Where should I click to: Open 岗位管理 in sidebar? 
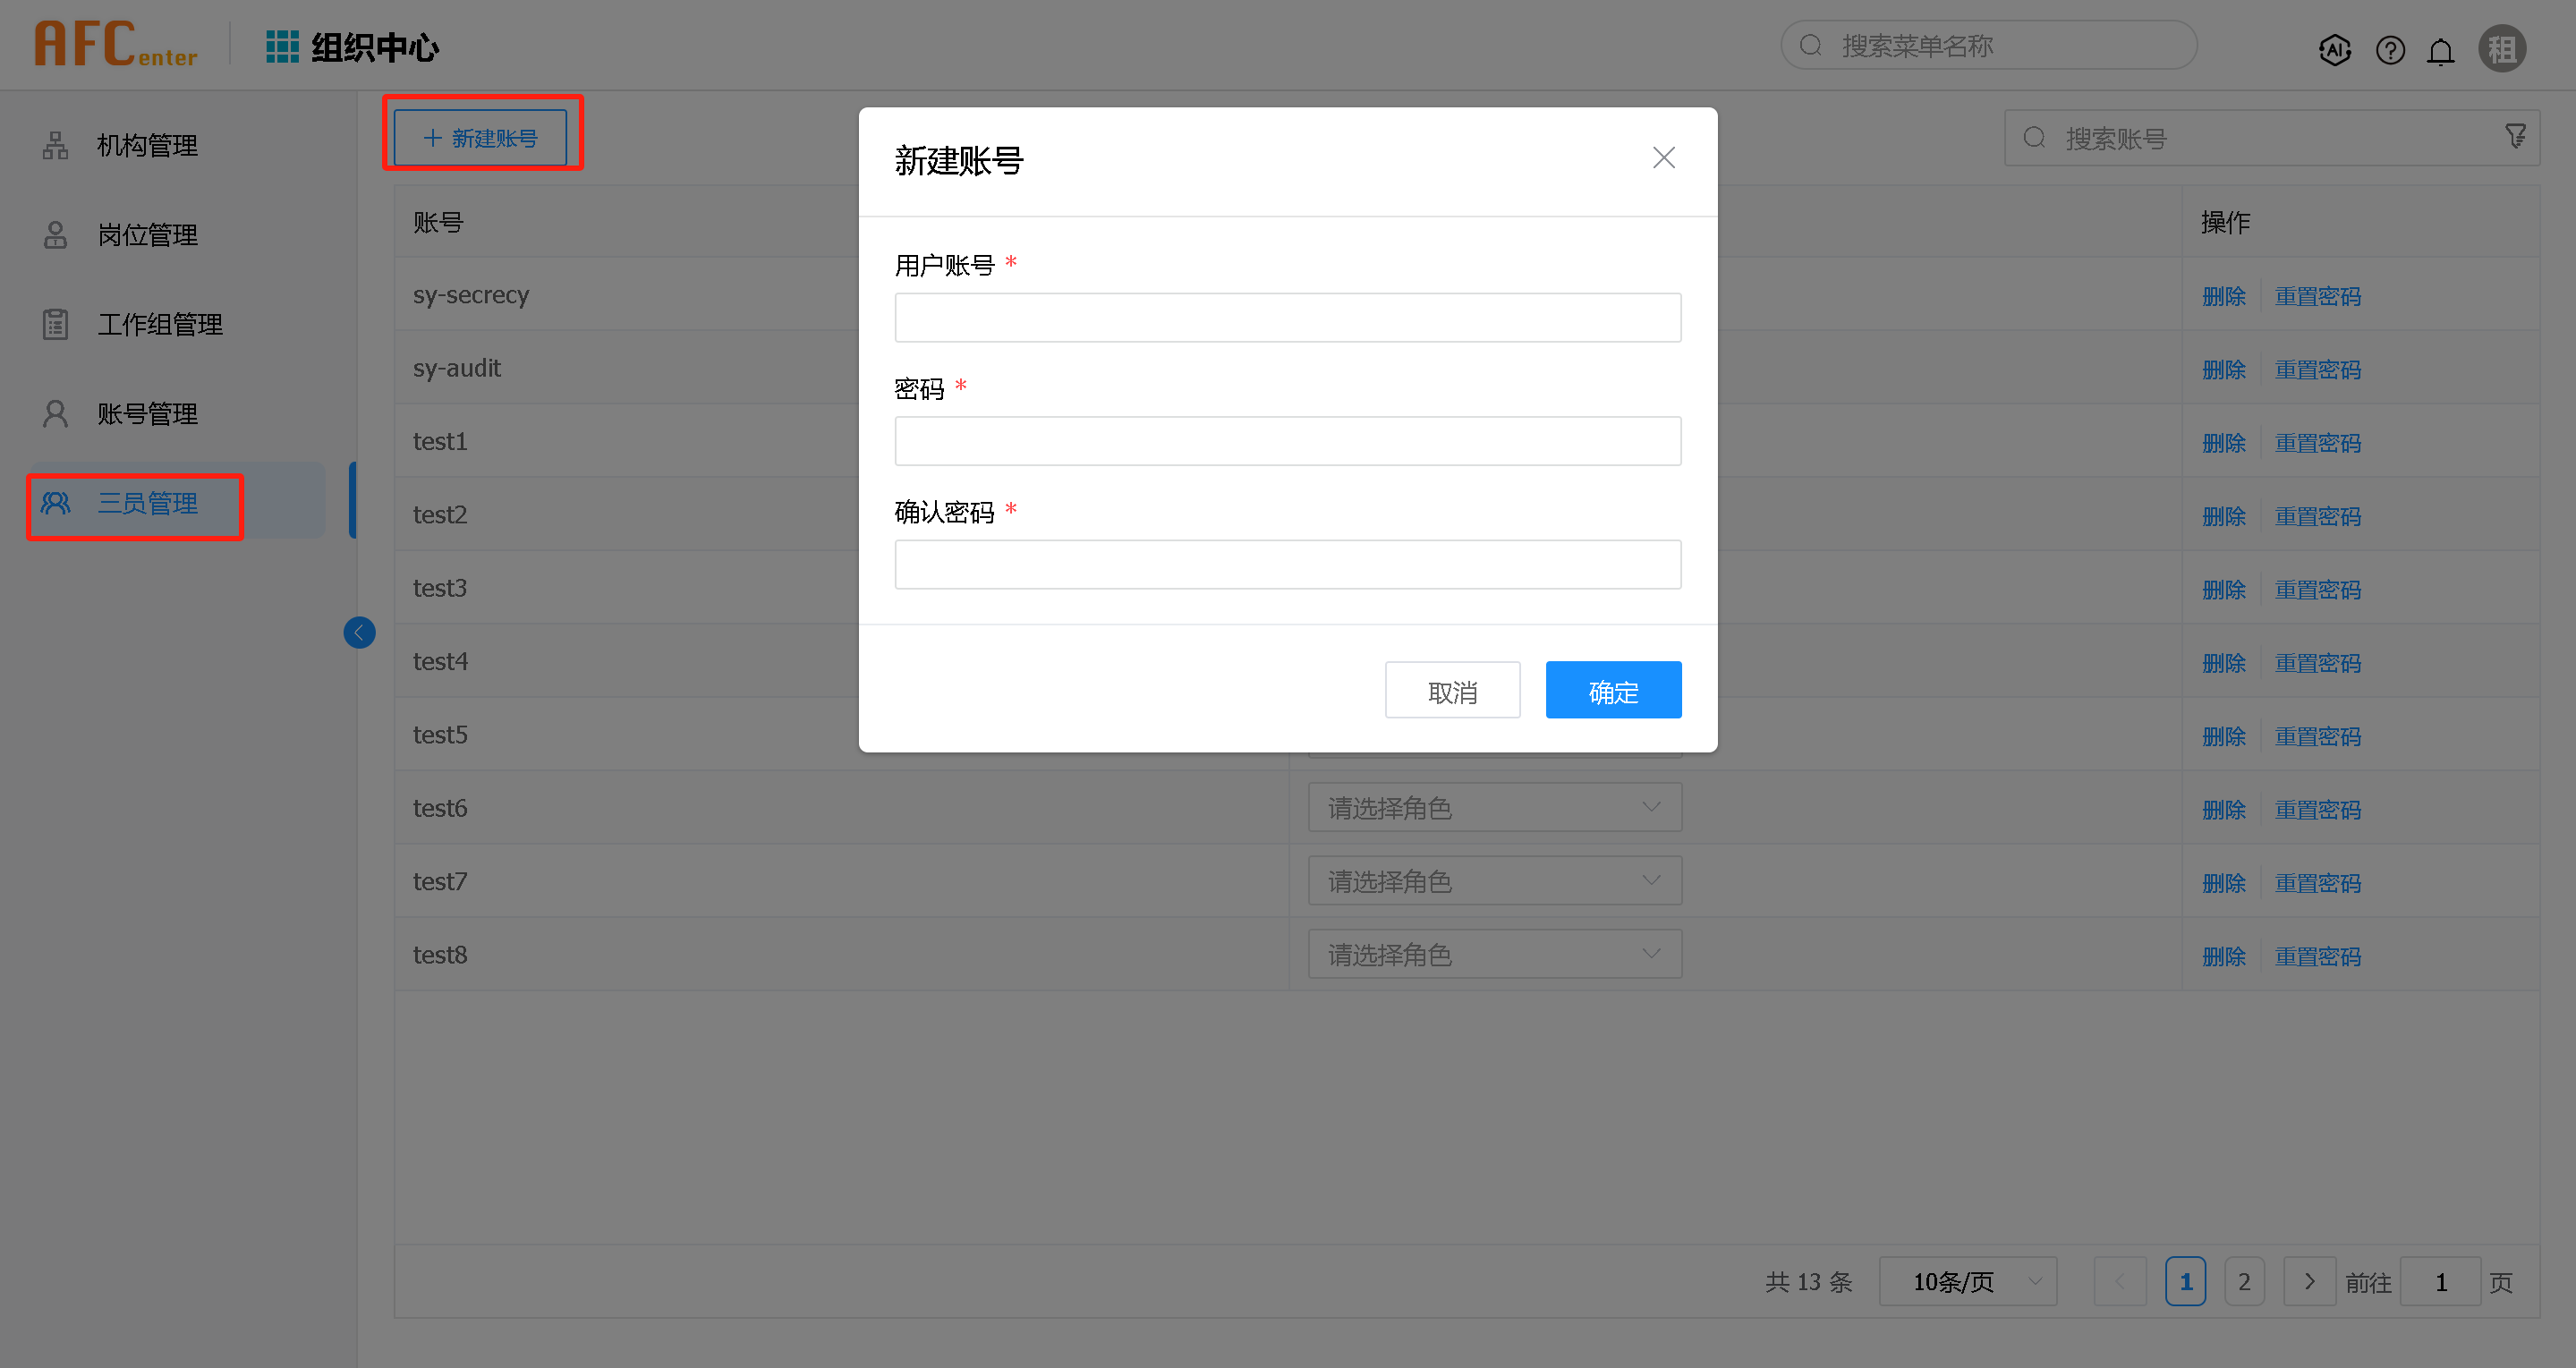pos(147,235)
